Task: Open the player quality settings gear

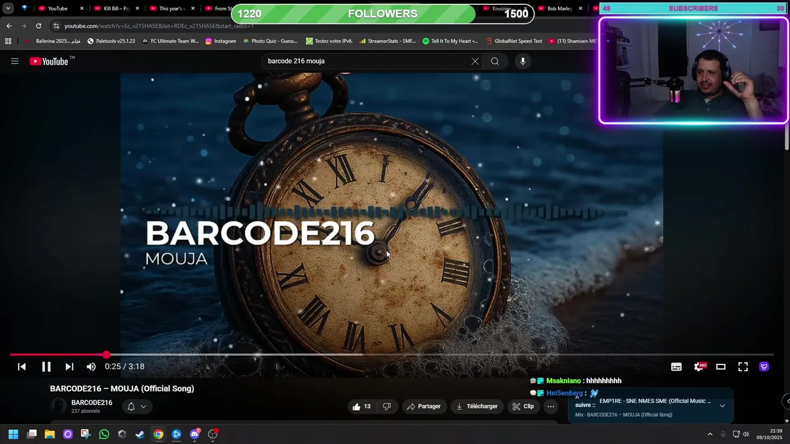Action: [699, 366]
